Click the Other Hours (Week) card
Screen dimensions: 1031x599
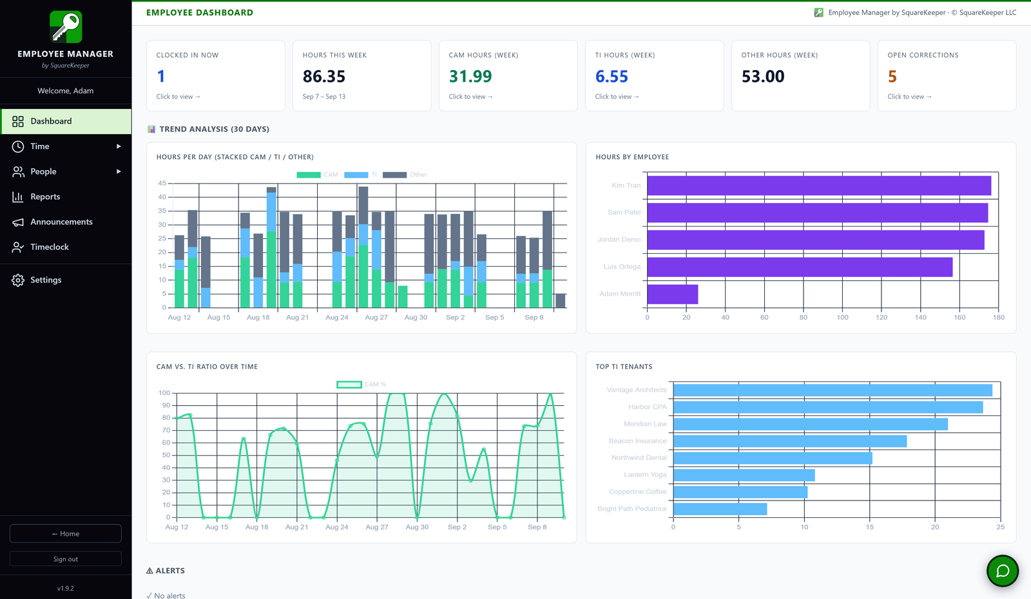(801, 75)
